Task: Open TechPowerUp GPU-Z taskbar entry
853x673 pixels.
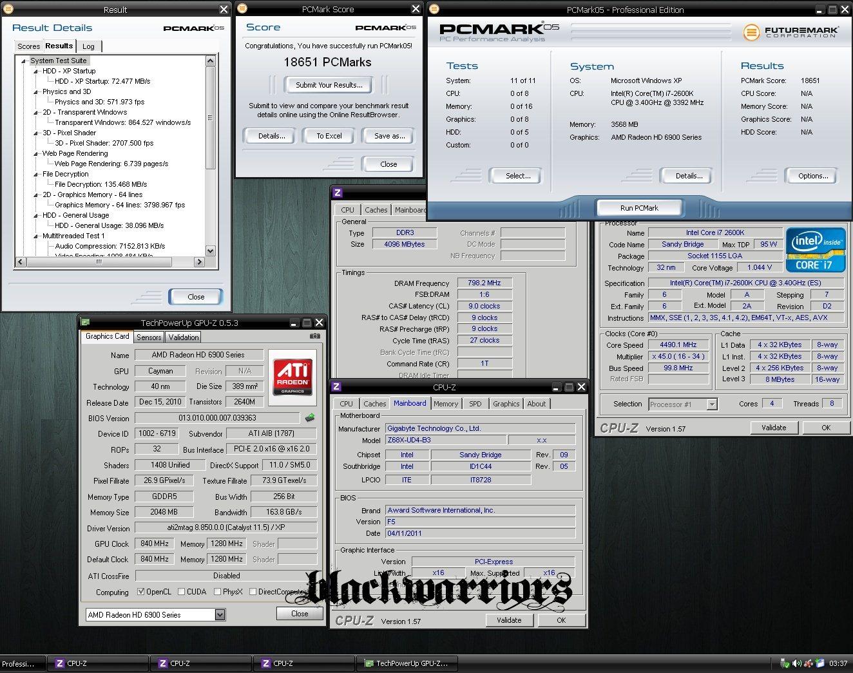Action: click(407, 663)
